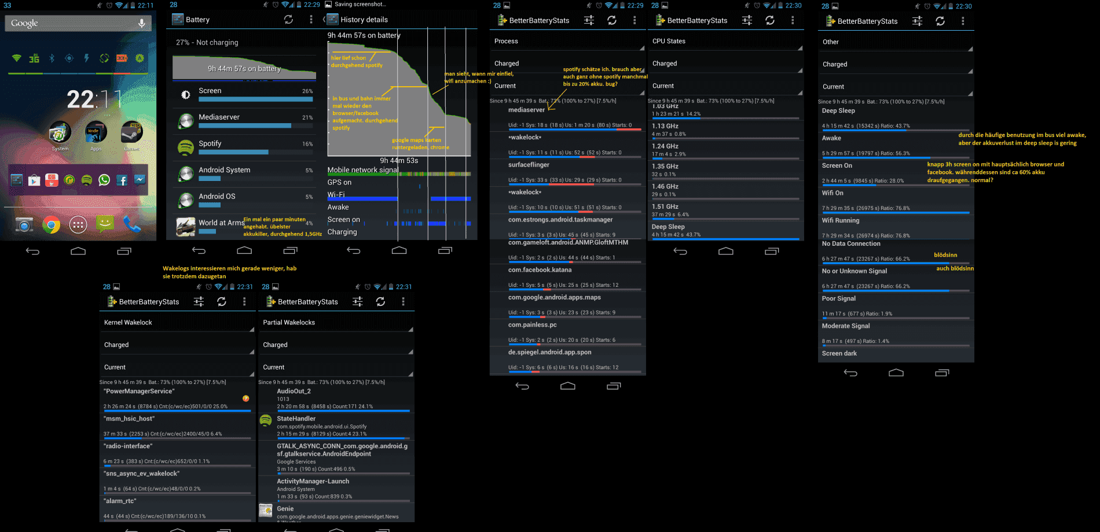Screen dimensions: 1100x532
Task: Toggle the lightning bolt switch in power widget
Action: click(87, 58)
